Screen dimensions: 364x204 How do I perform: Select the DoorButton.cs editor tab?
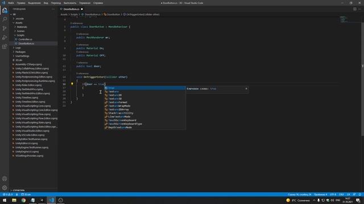click(x=72, y=9)
